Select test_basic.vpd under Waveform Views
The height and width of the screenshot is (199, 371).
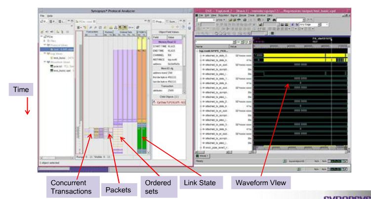click(62, 71)
